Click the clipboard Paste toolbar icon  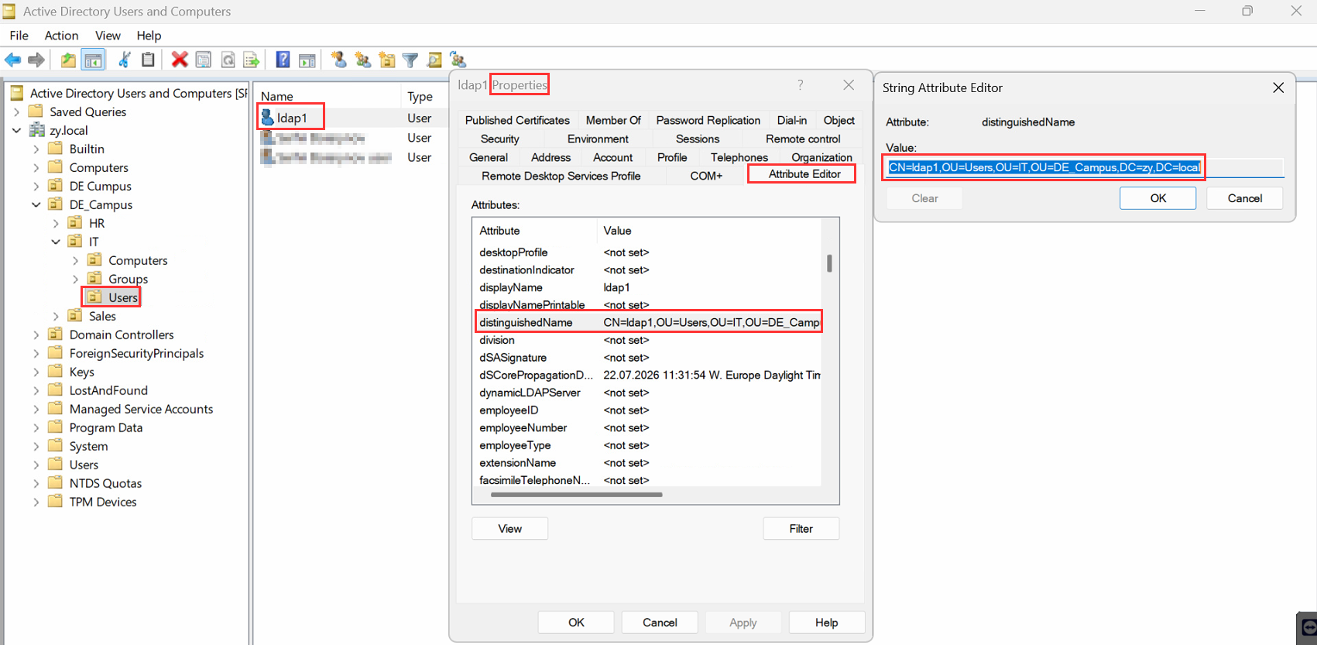tap(148, 60)
